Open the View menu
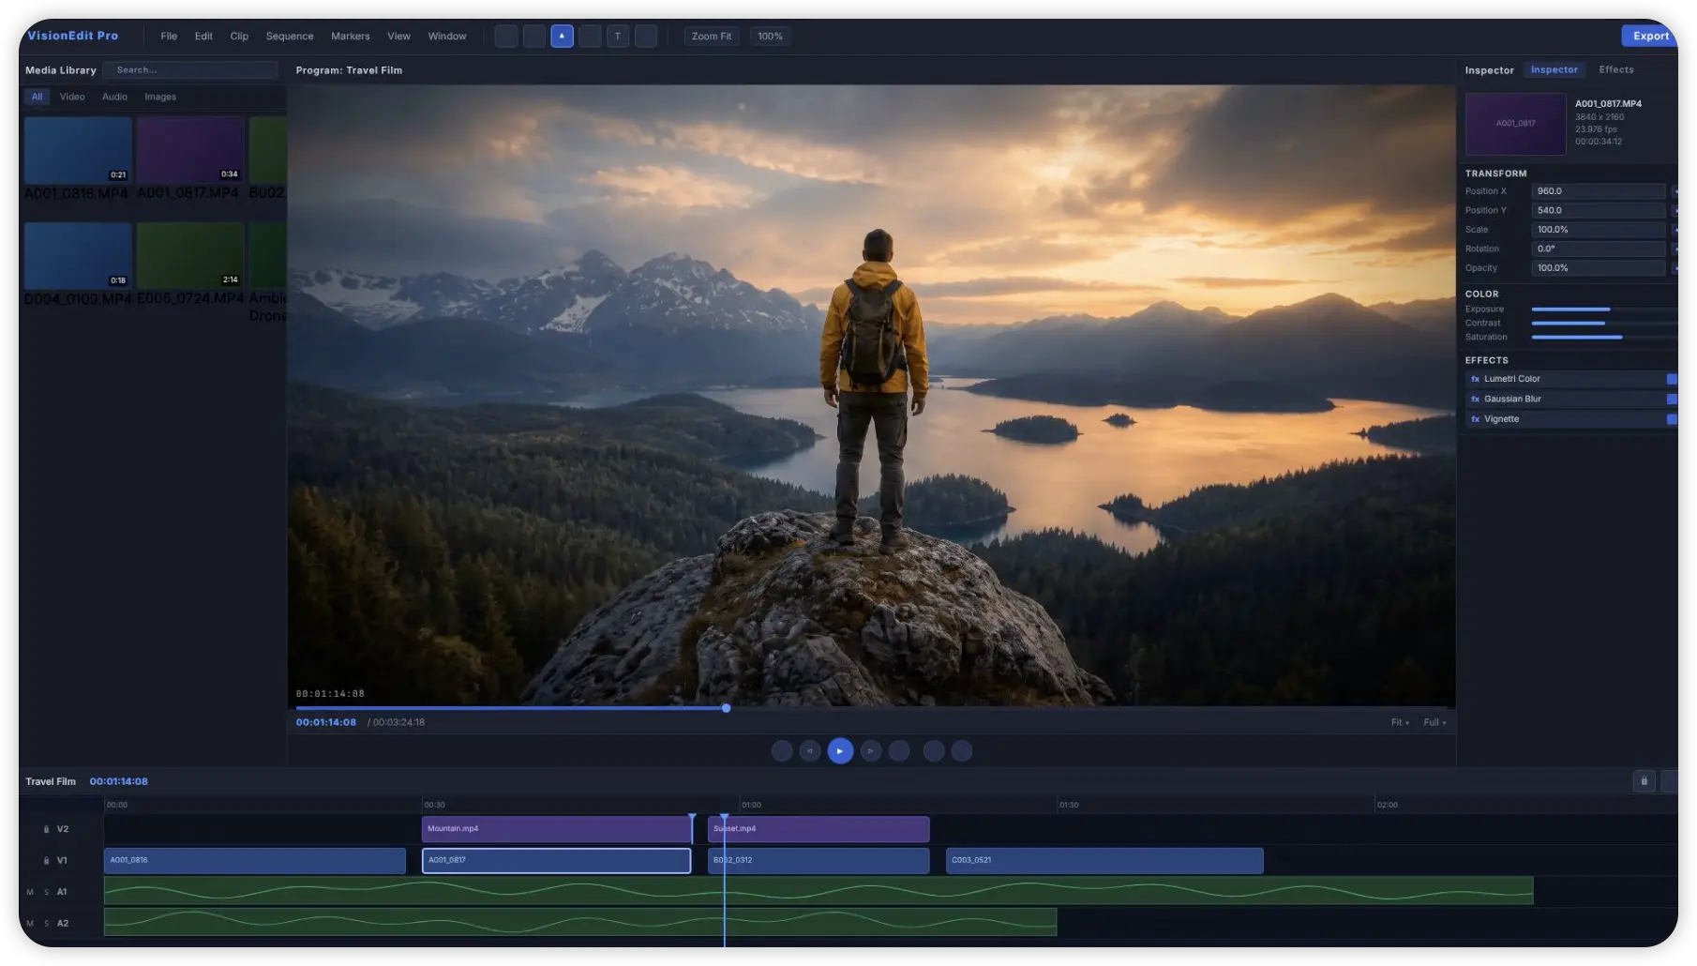The width and height of the screenshot is (1697, 966). click(x=398, y=36)
